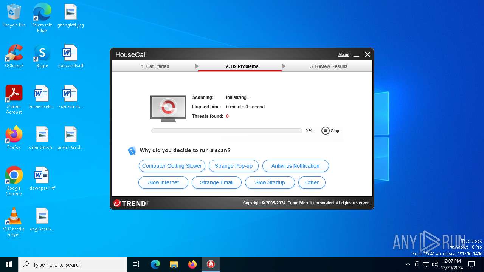Screen dimensions: 484x272
Task: Select the submitcat document icon
Action: pos(71,97)
